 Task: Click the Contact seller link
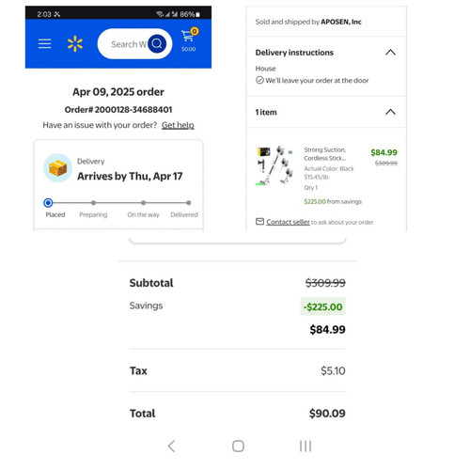tap(288, 222)
